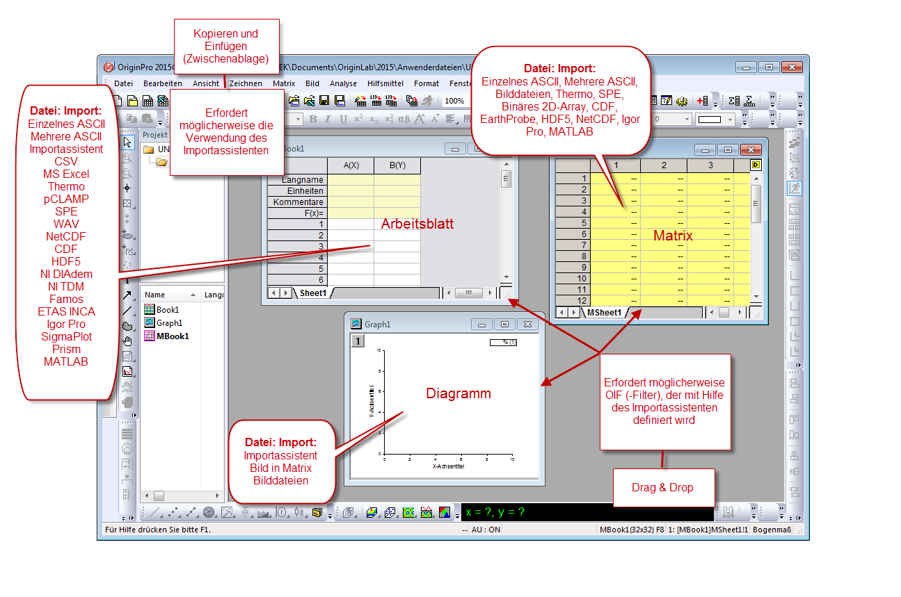Toggle Superscript formatting

coord(358,119)
